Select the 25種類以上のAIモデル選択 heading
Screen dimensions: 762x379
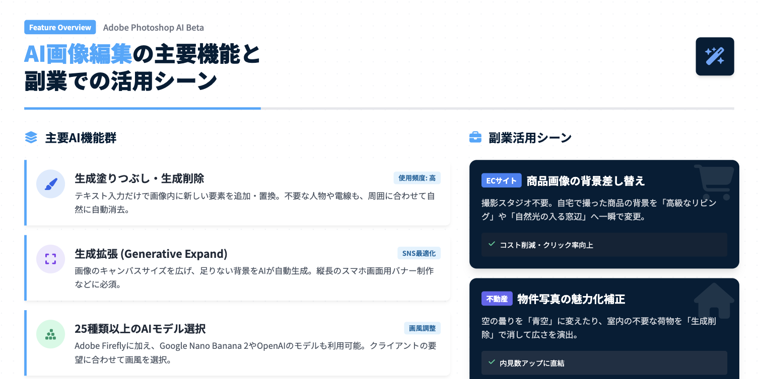(140, 329)
